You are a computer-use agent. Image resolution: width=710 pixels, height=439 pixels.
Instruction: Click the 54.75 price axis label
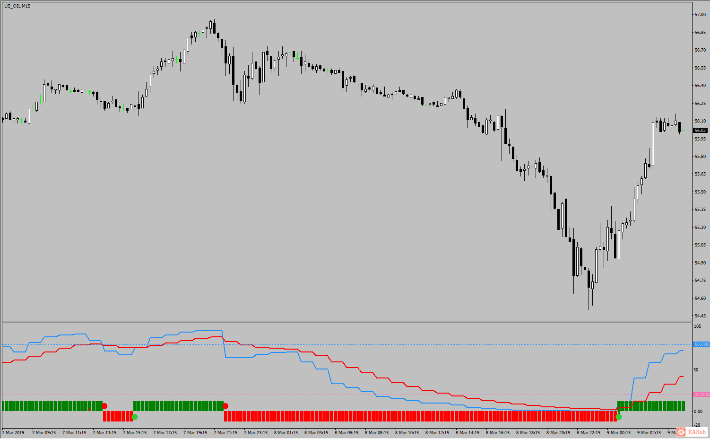click(700, 281)
